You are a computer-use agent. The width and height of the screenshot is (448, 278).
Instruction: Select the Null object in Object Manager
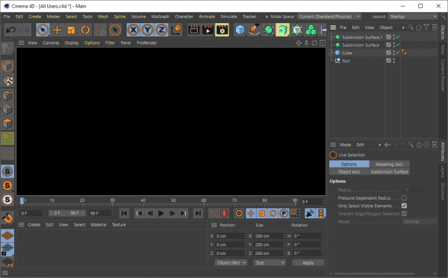pyautogui.click(x=346, y=60)
